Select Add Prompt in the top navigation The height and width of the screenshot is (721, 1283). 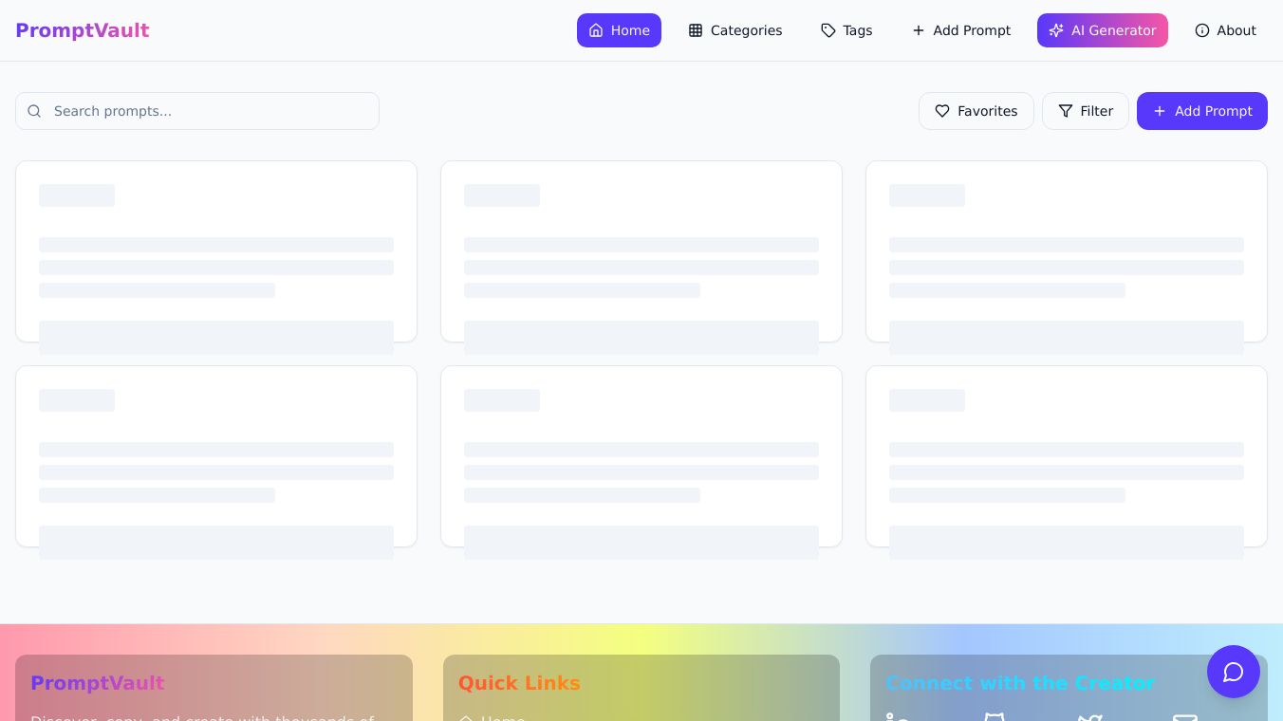[x=961, y=30]
